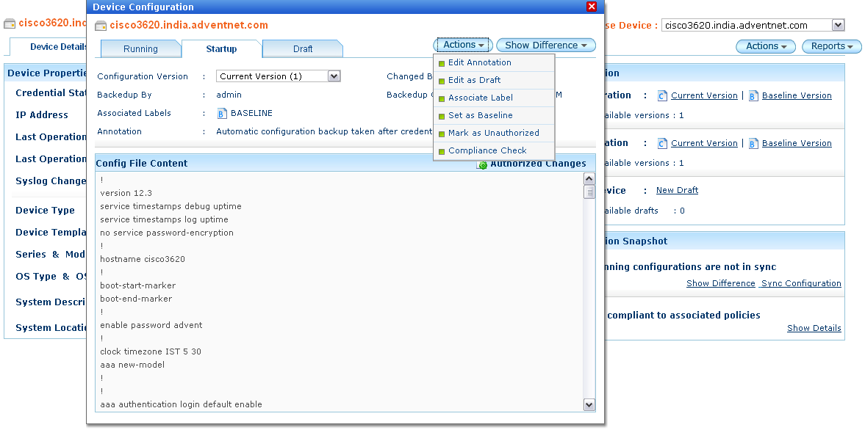The image size is (865, 430).
Task: Open the Configuration Version dropdown
Action: pyautogui.click(x=334, y=76)
